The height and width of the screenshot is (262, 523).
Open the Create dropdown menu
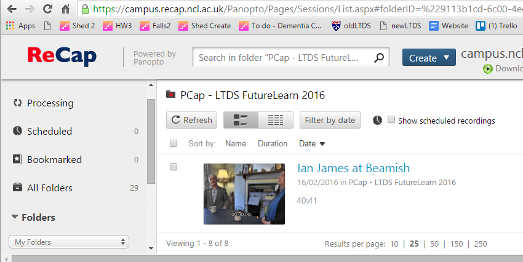(x=429, y=58)
